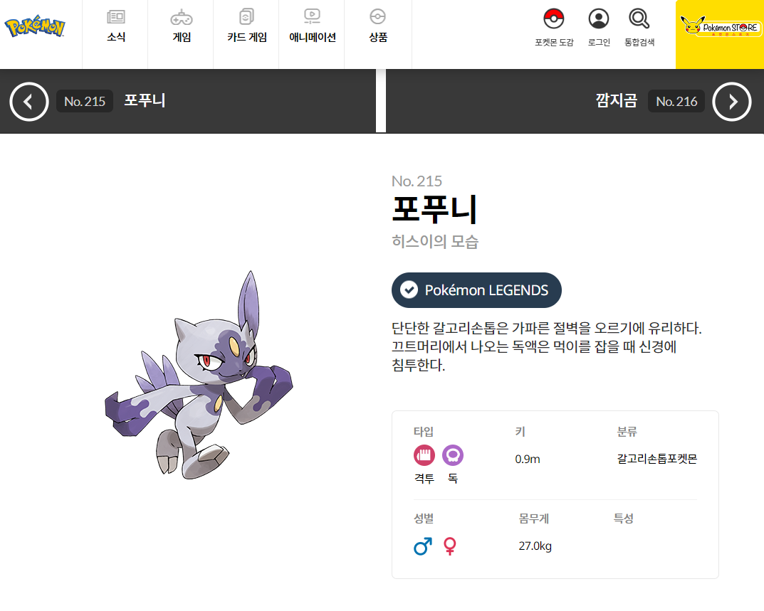The image size is (764, 611).
Task: Open 통합검색 magnifier search
Action: 639,19
